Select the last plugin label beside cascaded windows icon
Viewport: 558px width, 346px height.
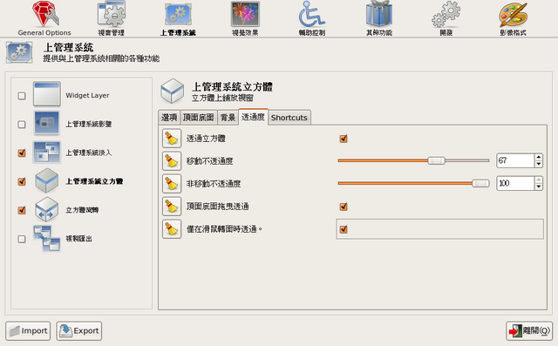click(x=78, y=239)
